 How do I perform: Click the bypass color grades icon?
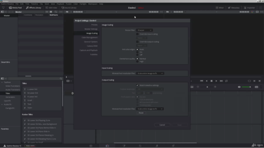click(252, 12)
